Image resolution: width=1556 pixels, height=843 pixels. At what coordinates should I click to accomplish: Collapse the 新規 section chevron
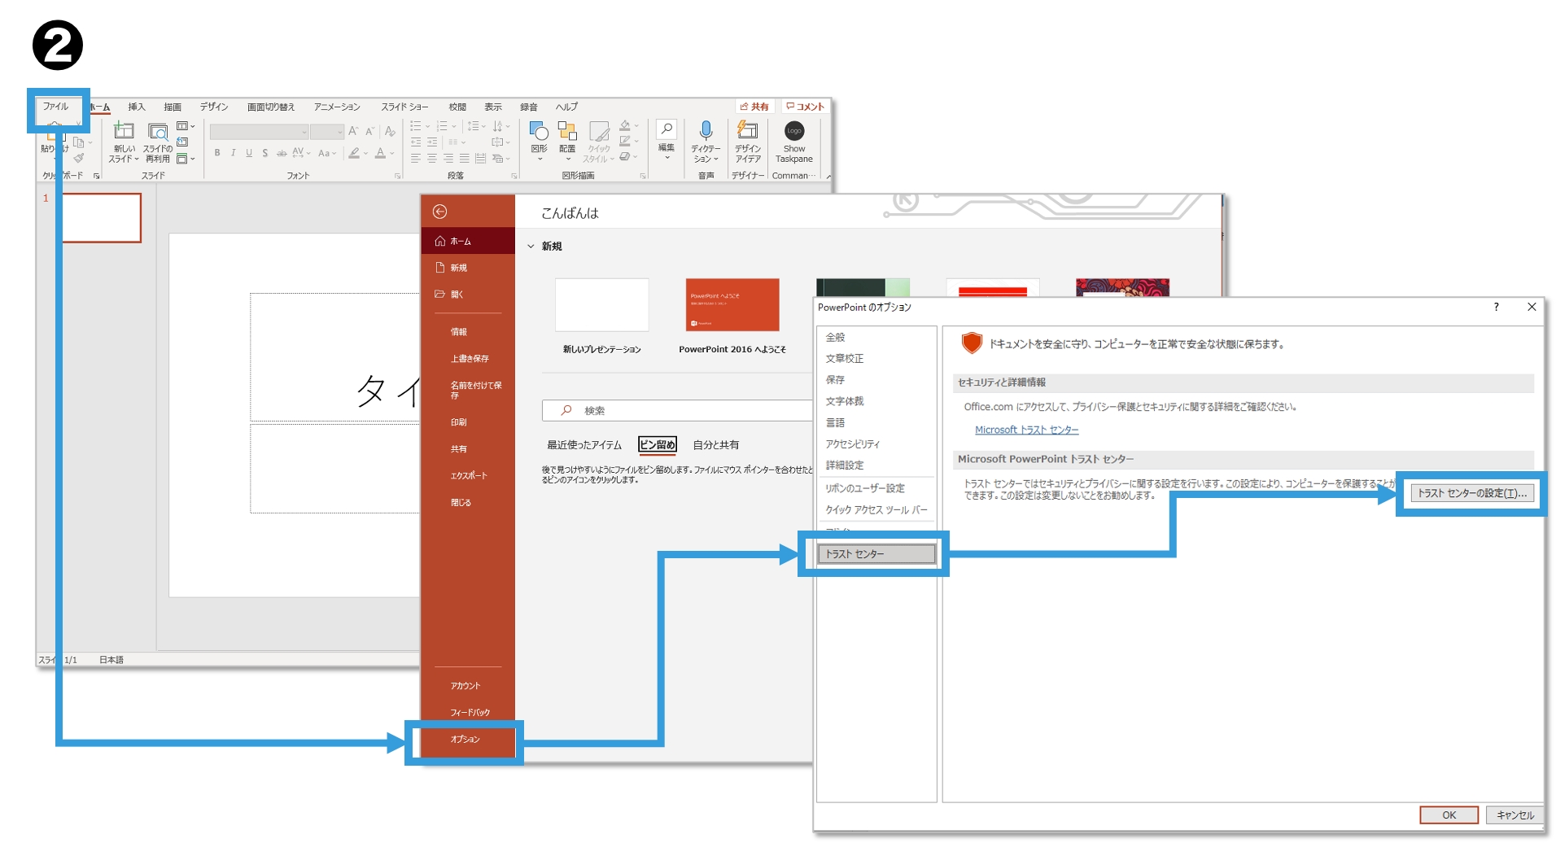tap(531, 247)
